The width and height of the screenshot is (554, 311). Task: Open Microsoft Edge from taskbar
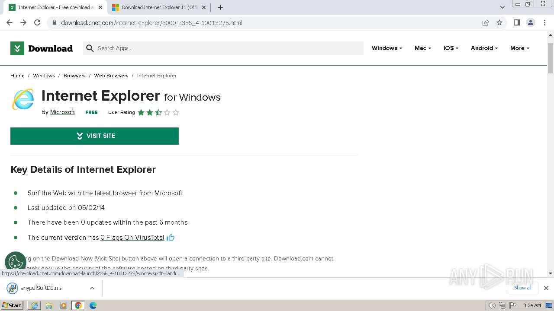tap(93, 305)
